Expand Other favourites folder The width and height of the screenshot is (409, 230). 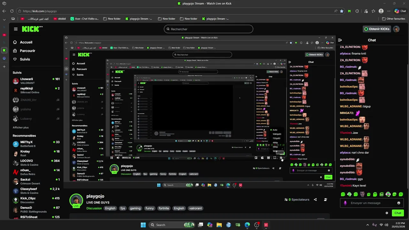click(x=394, y=19)
